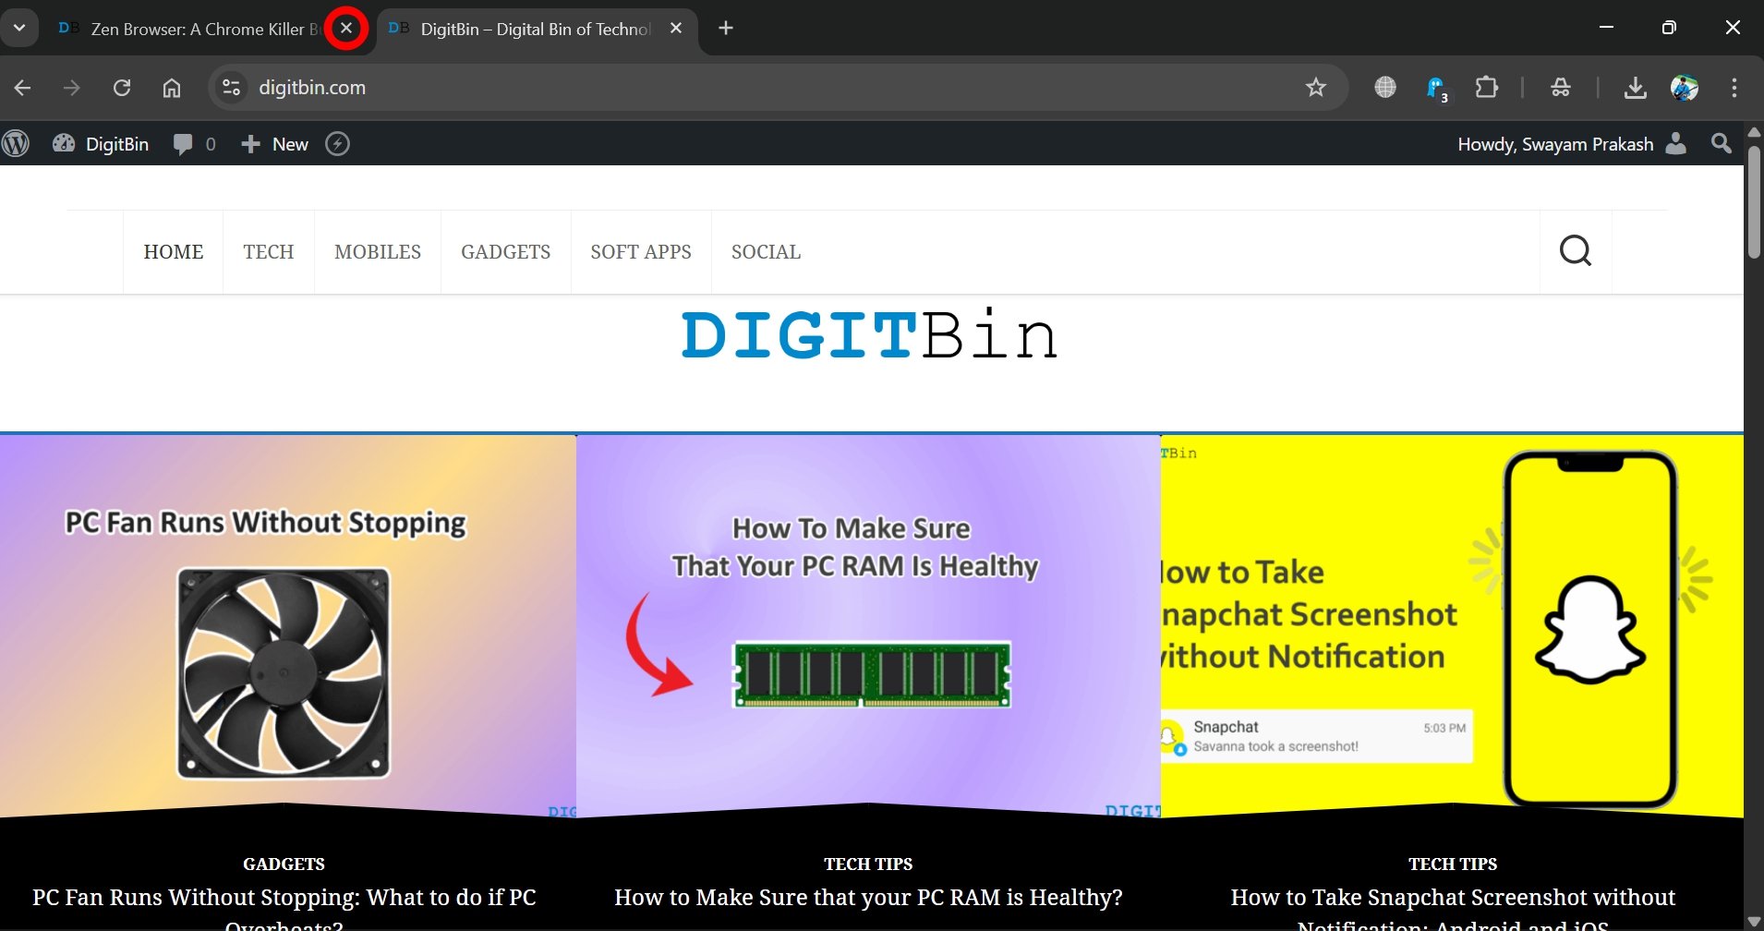Restore down the browser window
1764x931 pixels.
1669,28
